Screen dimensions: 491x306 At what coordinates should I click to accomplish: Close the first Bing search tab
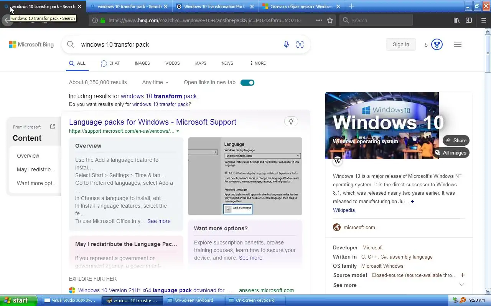pyautogui.click(x=79, y=7)
